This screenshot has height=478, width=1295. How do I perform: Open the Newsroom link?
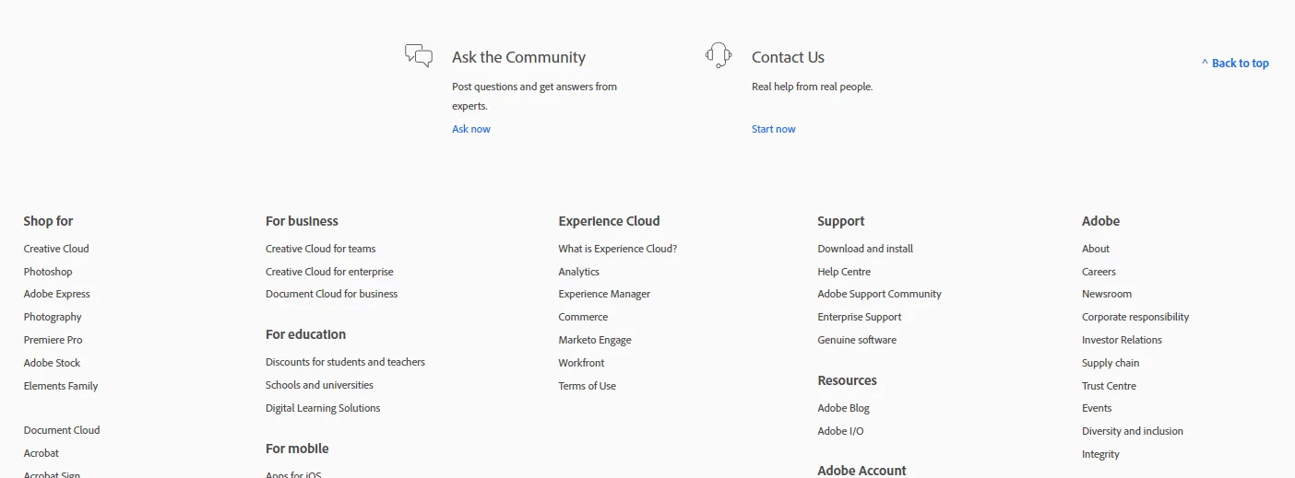1107,294
